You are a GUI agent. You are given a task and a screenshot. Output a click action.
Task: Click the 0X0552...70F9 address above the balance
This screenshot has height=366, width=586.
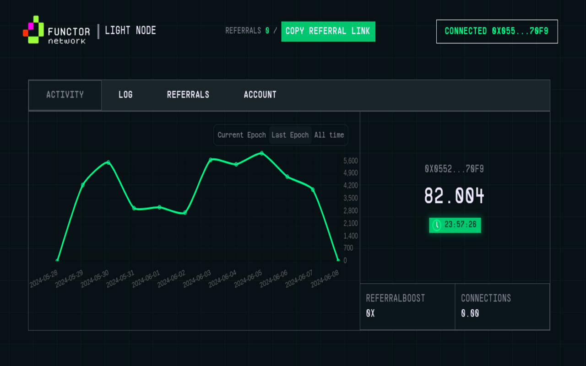pos(454,169)
